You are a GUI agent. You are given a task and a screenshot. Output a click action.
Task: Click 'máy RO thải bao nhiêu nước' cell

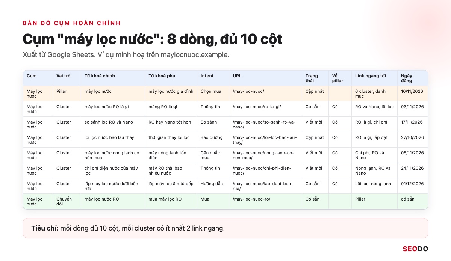171,170
